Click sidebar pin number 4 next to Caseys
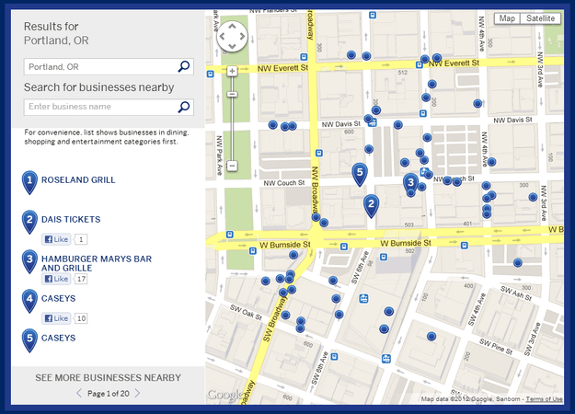This screenshot has height=414, width=575. click(29, 301)
